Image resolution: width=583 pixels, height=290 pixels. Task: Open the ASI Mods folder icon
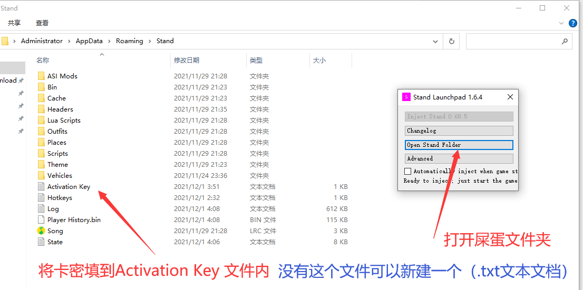(41, 76)
